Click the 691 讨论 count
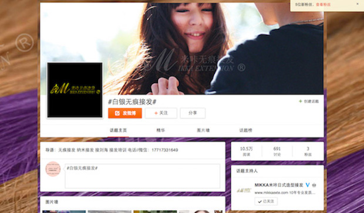364x213 pixels. tap(277, 151)
